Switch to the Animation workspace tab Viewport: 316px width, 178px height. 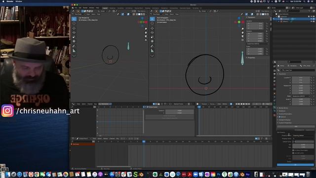156,8
